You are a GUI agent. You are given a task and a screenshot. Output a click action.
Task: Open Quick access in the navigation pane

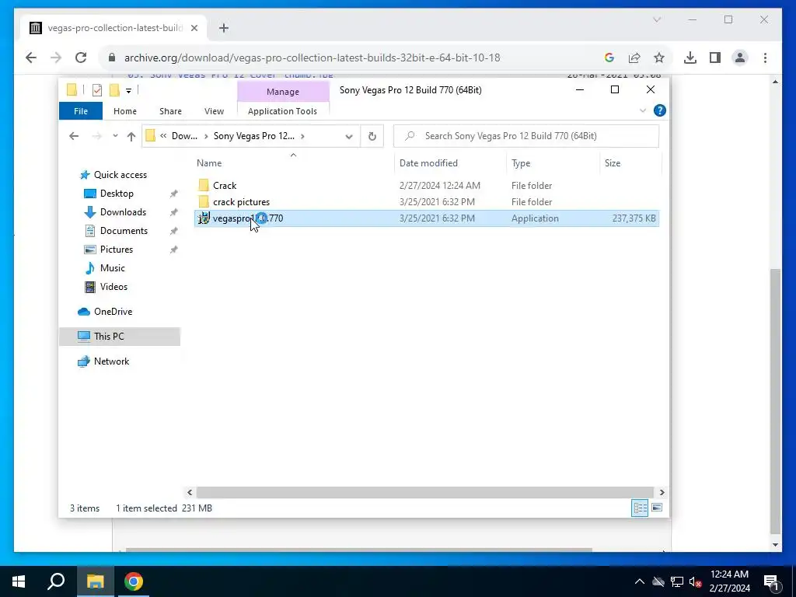[120, 175]
